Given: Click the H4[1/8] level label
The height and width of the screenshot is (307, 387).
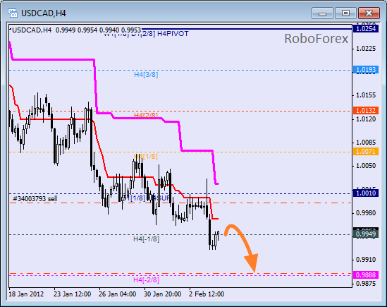Looking at the screenshot, I should pyautogui.click(x=146, y=157).
